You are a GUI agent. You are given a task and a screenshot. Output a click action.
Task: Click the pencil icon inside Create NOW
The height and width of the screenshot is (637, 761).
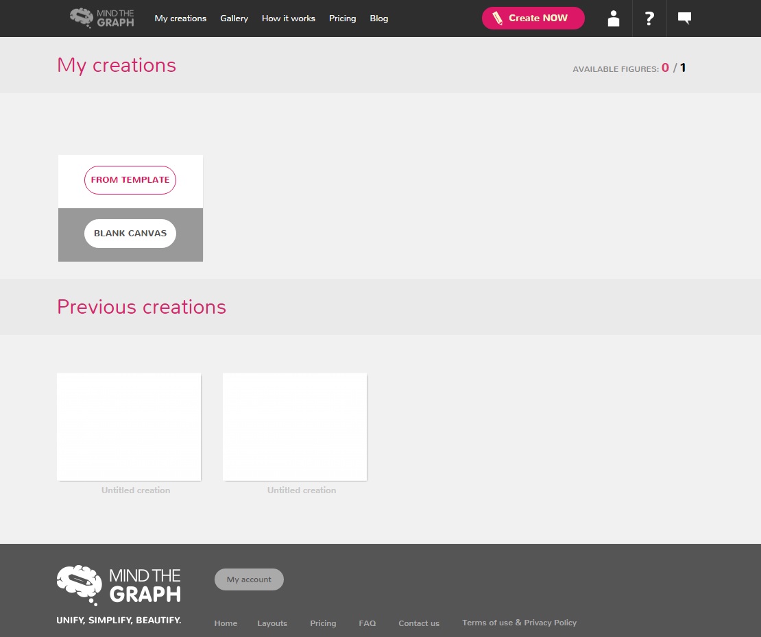(498, 18)
